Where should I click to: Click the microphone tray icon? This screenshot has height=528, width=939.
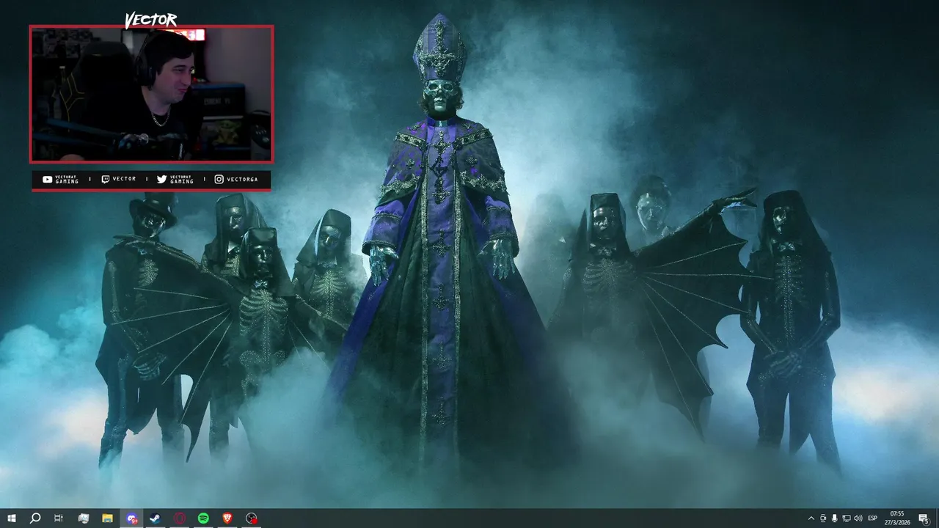[835, 518]
